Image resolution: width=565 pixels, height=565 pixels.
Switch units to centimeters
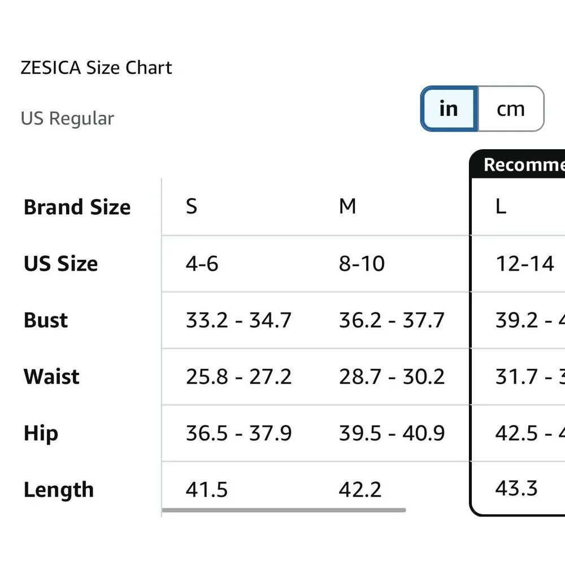[511, 108]
